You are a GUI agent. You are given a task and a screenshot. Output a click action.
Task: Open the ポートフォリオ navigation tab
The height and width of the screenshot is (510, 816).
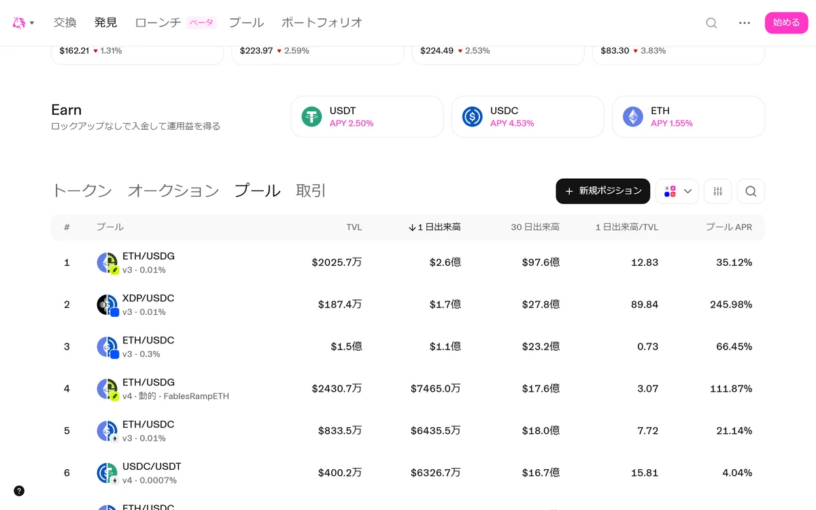[322, 22]
